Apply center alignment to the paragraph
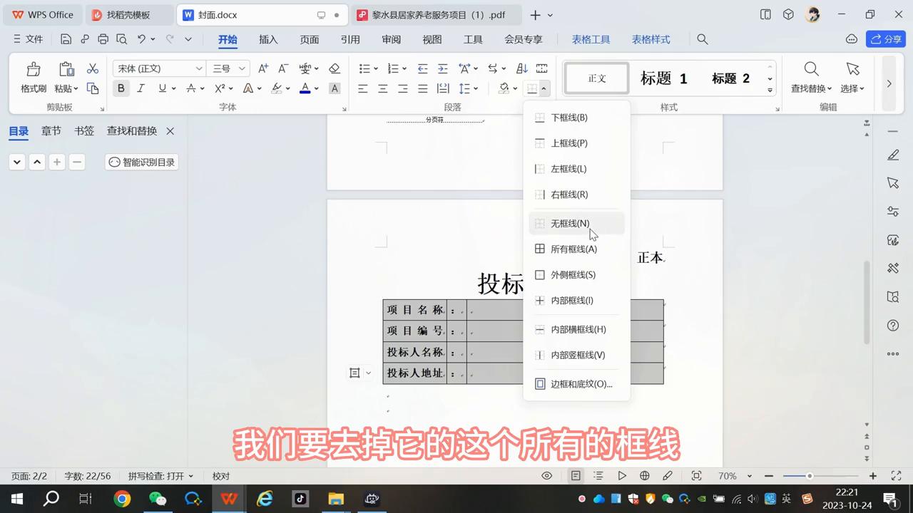913x513 pixels. 382,88
